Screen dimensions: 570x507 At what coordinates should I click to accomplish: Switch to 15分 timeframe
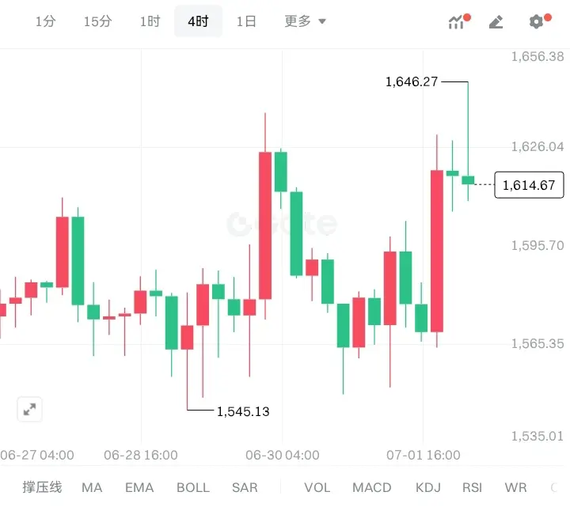click(x=98, y=21)
